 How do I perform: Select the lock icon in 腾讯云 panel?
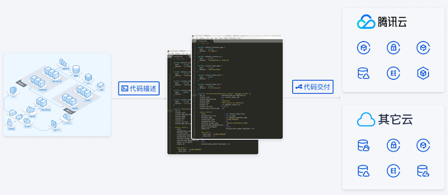click(x=393, y=48)
